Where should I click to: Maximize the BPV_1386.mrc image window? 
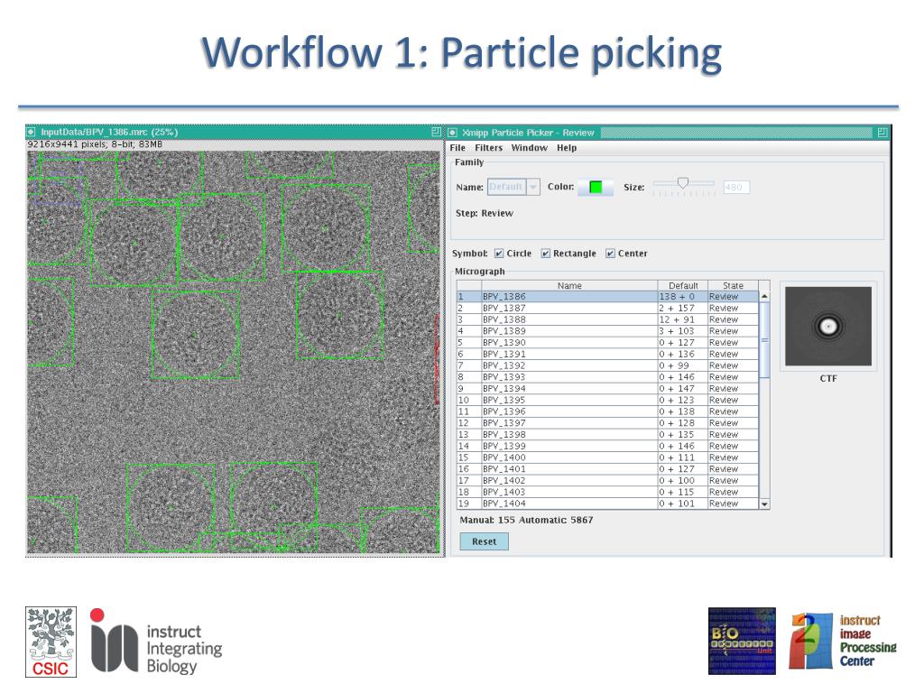click(x=436, y=132)
